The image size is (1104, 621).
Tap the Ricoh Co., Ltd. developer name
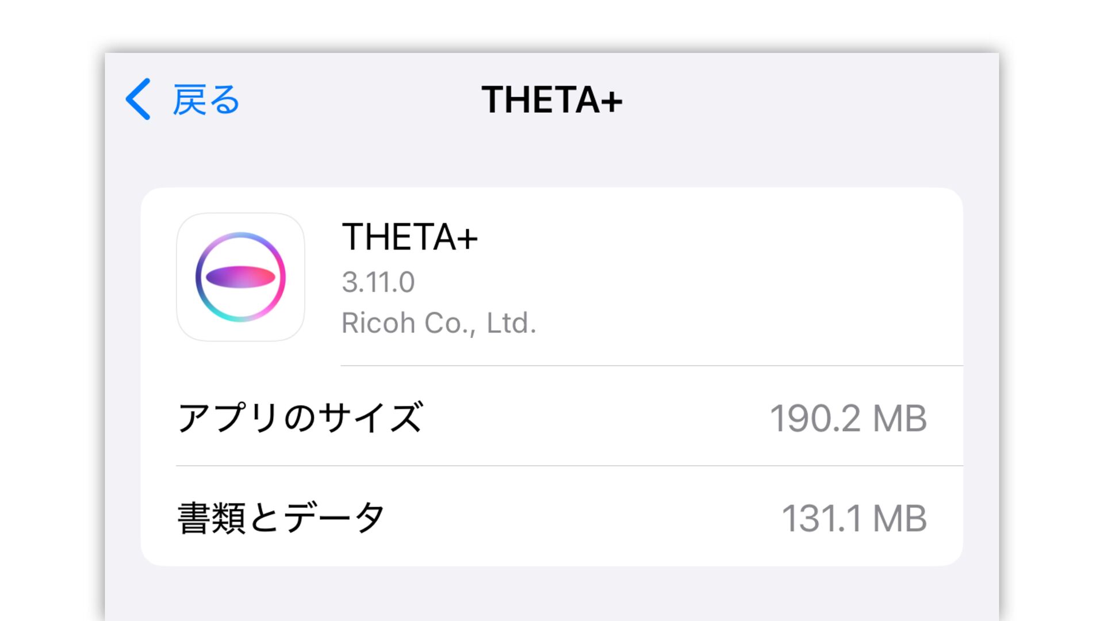tap(439, 323)
